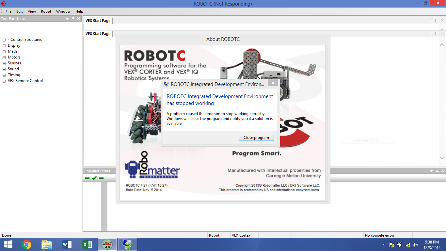
Task: Select the ~Control Structures label
Action: pos(25,40)
